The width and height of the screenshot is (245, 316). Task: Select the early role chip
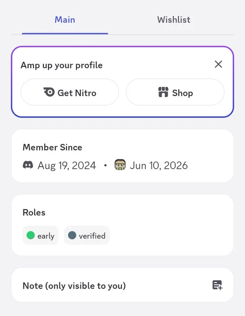(41, 236)
